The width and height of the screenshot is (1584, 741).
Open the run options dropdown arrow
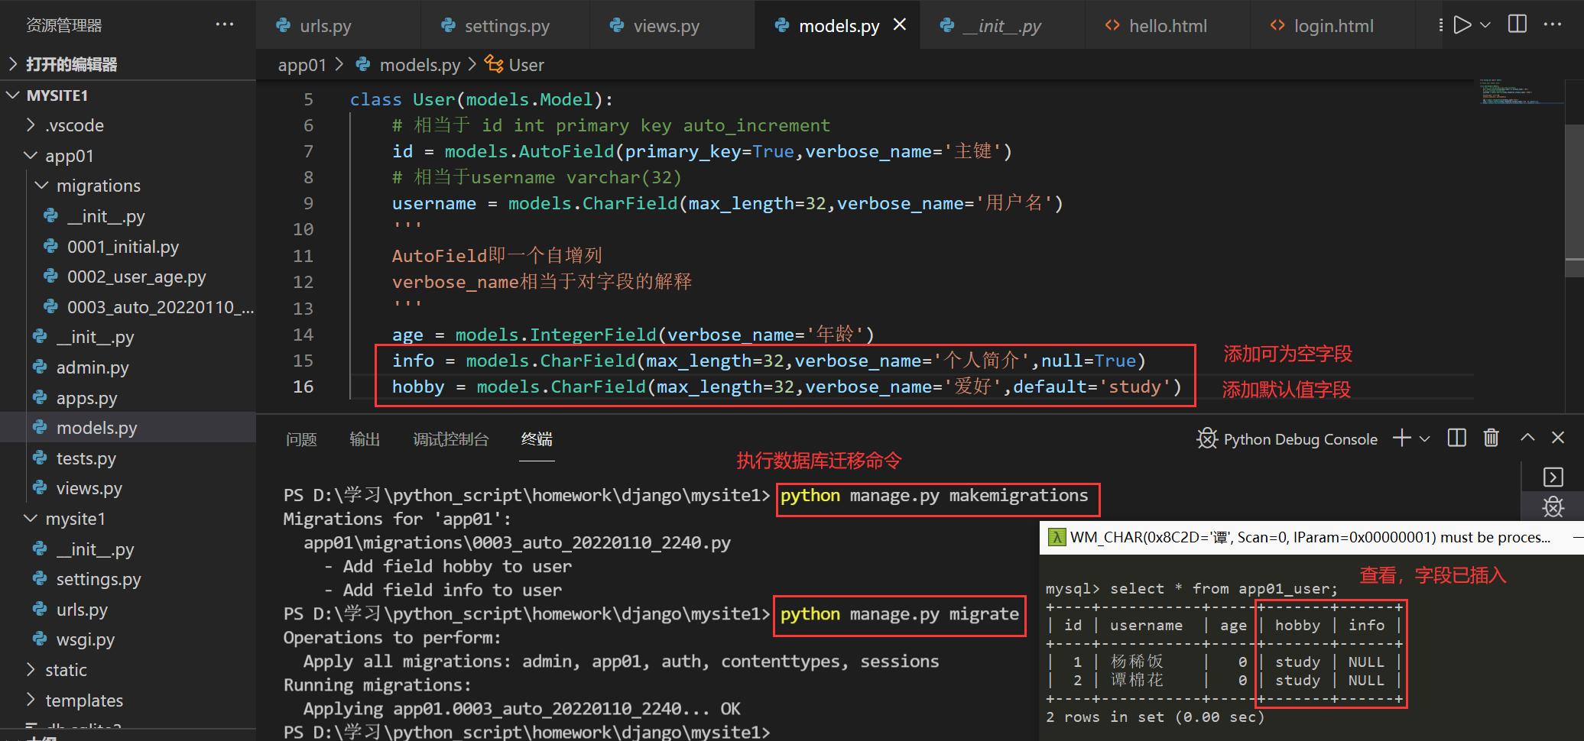1485,25
